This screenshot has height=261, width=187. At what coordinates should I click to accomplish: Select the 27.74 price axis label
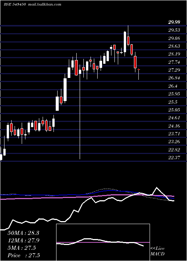(174, 62)
